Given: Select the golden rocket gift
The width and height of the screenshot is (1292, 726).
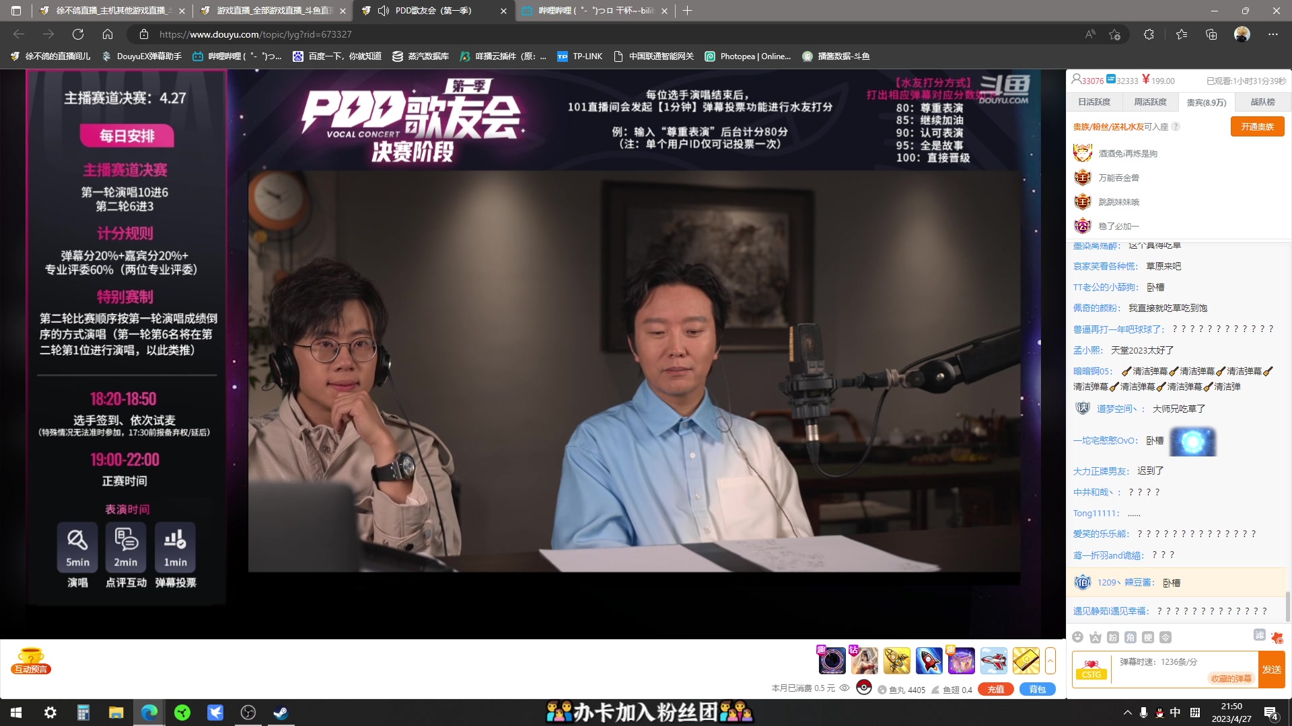Looking at the screenshot, I should (896, 661).
